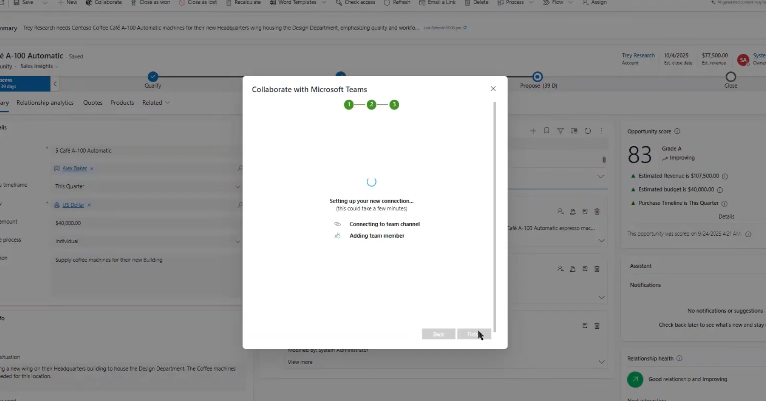
Task: Click the Assign command
Action: pyautogui.click(x=595, y=3)
